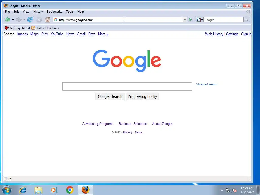Click the Google search text box
The image size is (260, 195).
(x=127, y=86)
